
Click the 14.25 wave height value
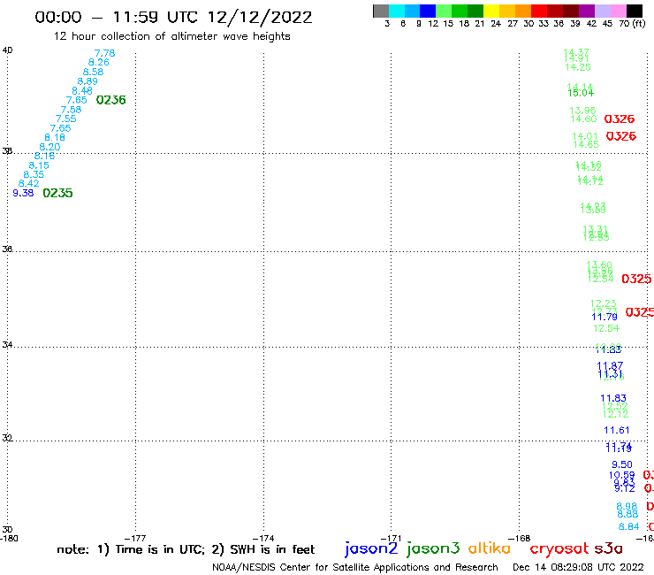click(578, 67)
